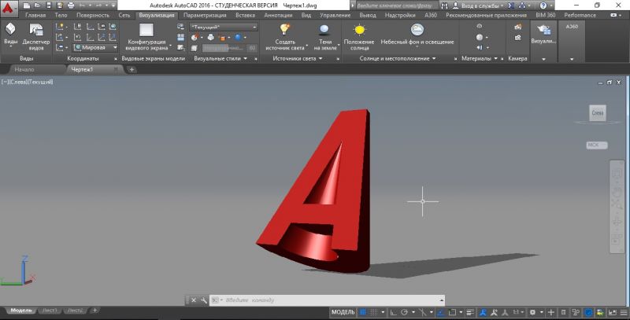Click the Визуализация teapot render icon
The width and height of the screenshot is (630, 320).
pyautogui.click(x=543, y=31)
